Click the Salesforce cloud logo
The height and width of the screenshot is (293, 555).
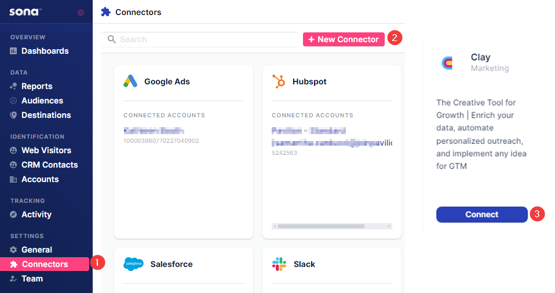click(133, 264)
